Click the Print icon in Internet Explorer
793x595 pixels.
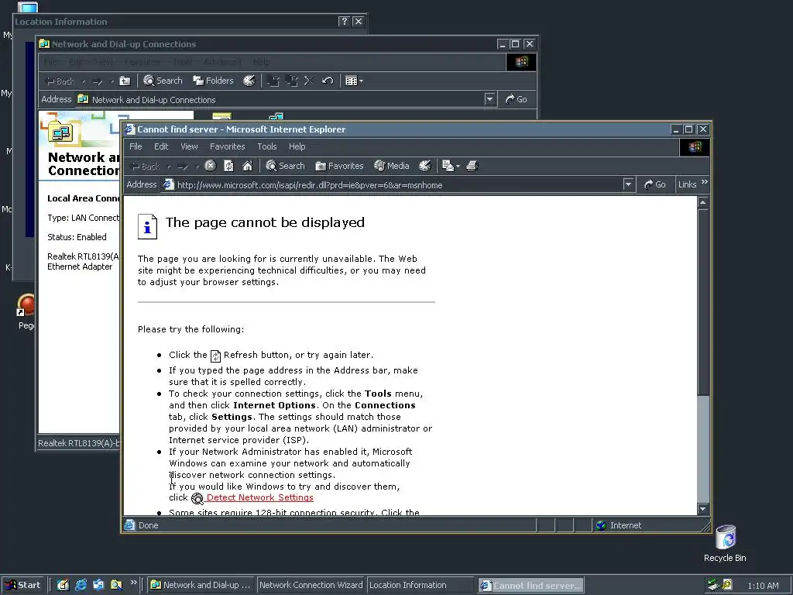(472, 166)
